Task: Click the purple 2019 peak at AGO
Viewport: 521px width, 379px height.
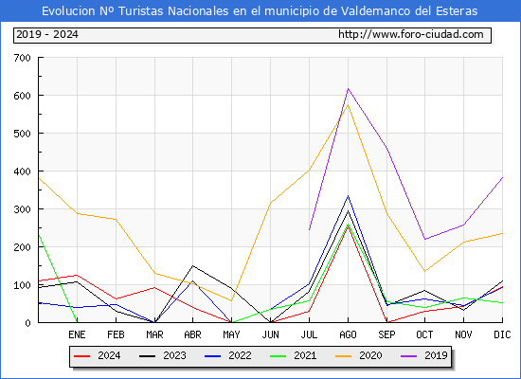Action: [348, 89]
